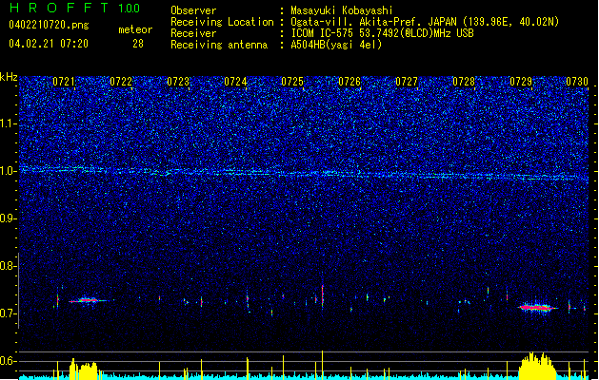The width and height of the screenshot is (599, 380).
Task: Click the 0730 time marker
Action: (x=577, y=82)
